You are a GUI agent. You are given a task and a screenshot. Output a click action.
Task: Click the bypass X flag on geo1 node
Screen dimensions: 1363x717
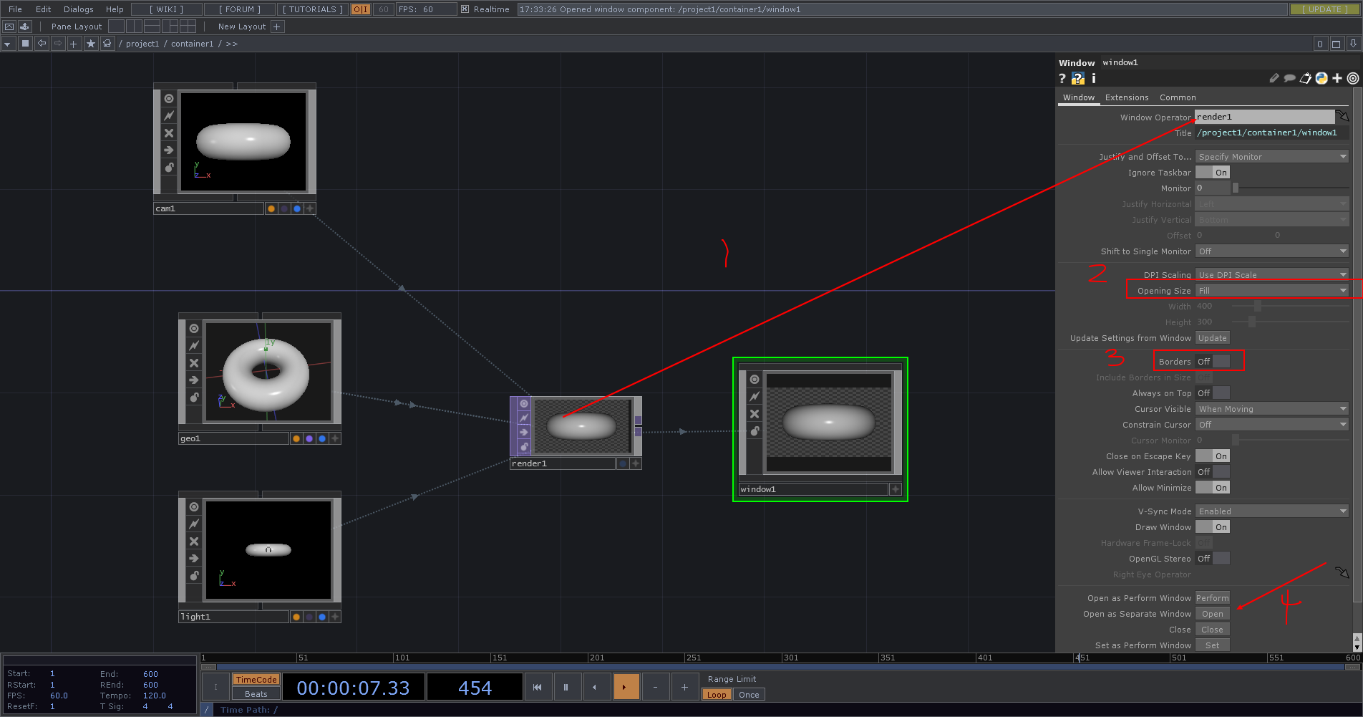[x=193, y=362]
